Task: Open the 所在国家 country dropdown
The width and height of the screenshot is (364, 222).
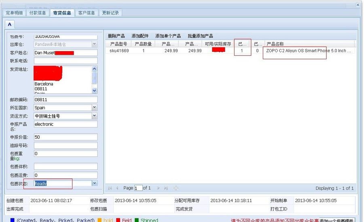Action: click(x=94, y=107)
